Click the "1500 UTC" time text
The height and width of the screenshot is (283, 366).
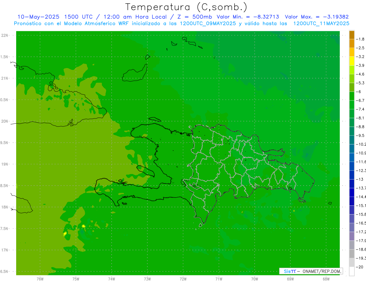[78, 17]
